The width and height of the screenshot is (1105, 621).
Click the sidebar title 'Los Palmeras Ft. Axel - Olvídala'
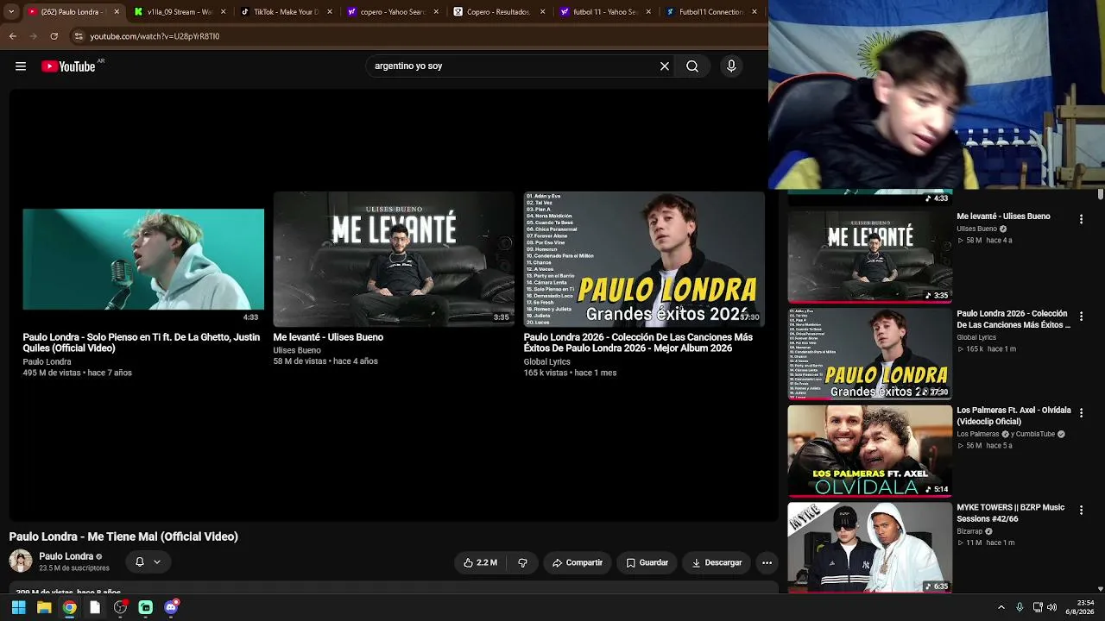(x=1013, y=416)
